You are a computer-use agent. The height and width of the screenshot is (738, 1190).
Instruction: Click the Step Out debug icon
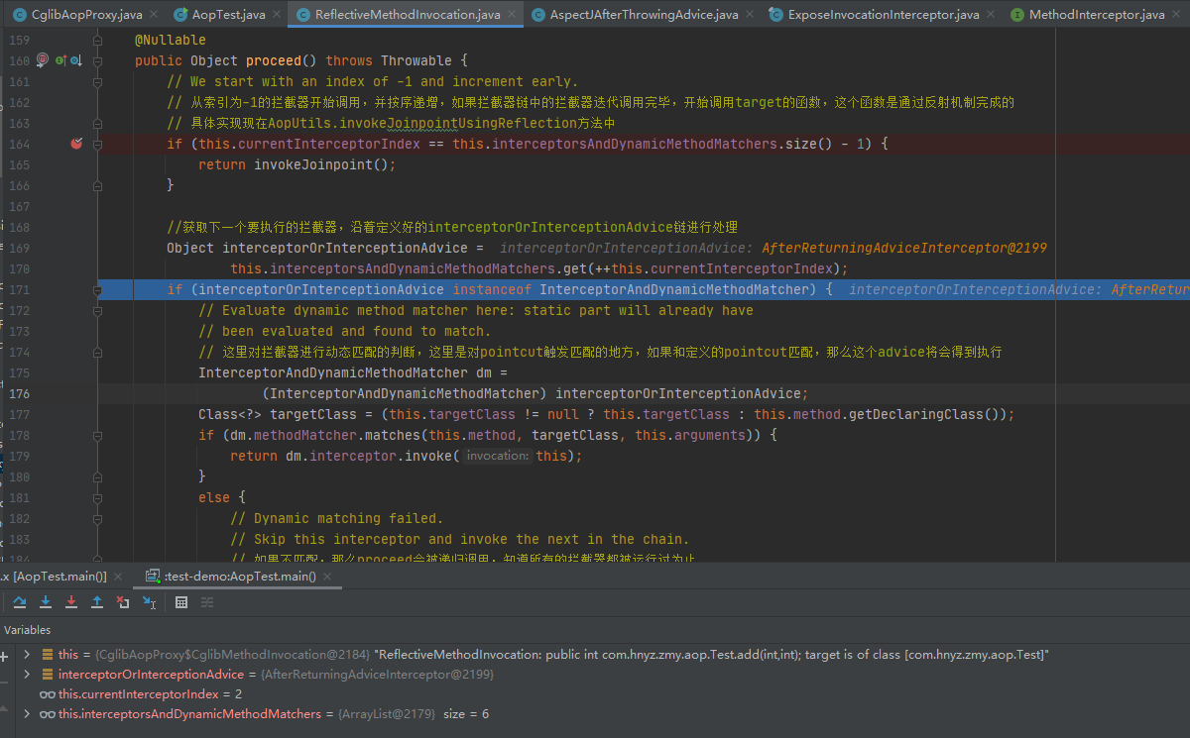coord(97,601)
